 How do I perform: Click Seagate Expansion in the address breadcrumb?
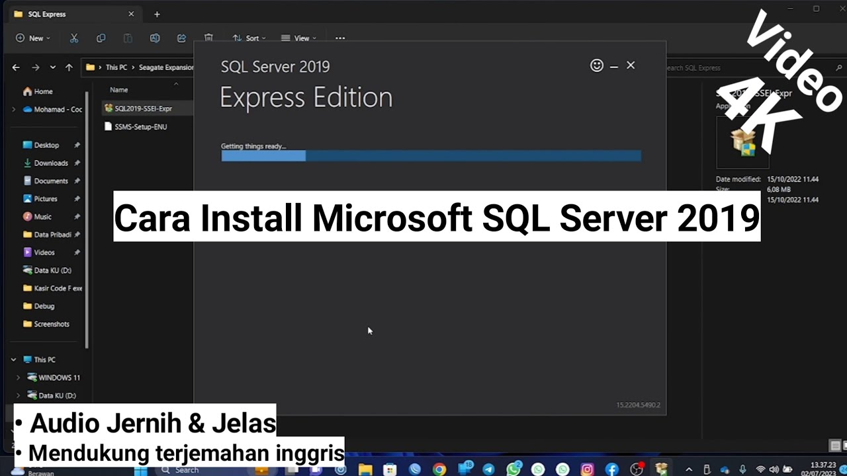tap(167, 67)
